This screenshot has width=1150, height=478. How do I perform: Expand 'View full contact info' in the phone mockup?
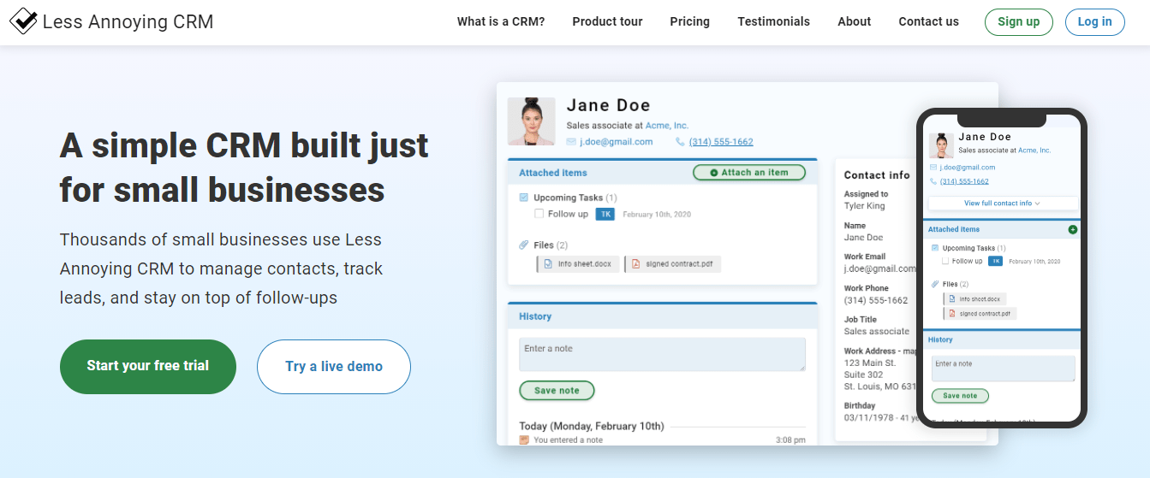[1003, 204]
